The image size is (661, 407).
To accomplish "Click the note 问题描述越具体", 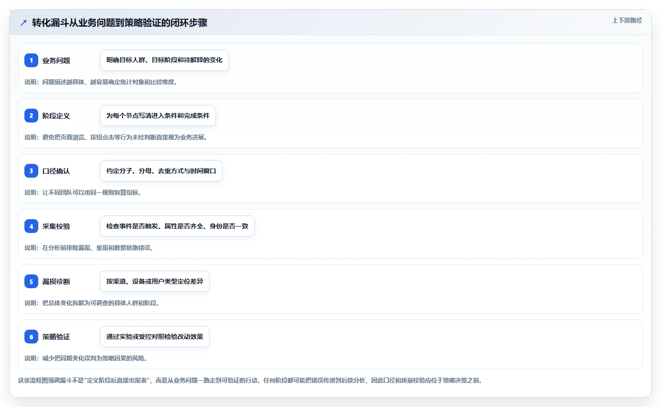I will click(x=101, y=82).
